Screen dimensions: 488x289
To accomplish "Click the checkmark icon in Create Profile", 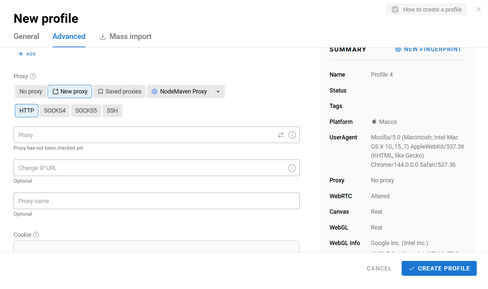I will coord(412,269).
